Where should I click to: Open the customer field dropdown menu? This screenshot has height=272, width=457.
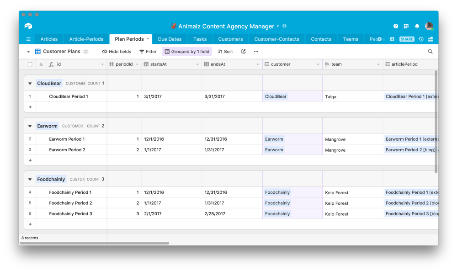(x=318, y=64)
